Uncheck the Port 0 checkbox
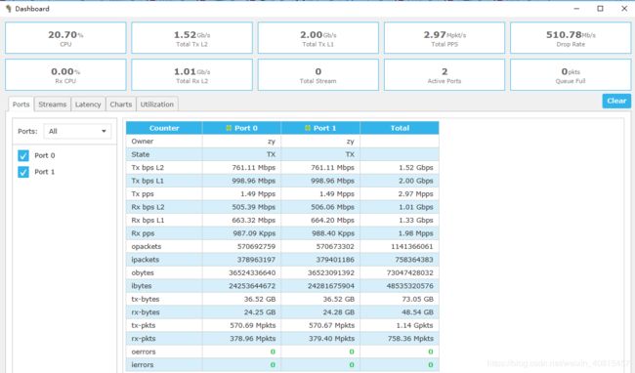The height and width of the screenshot is (373, 635). tap(23, 155)
